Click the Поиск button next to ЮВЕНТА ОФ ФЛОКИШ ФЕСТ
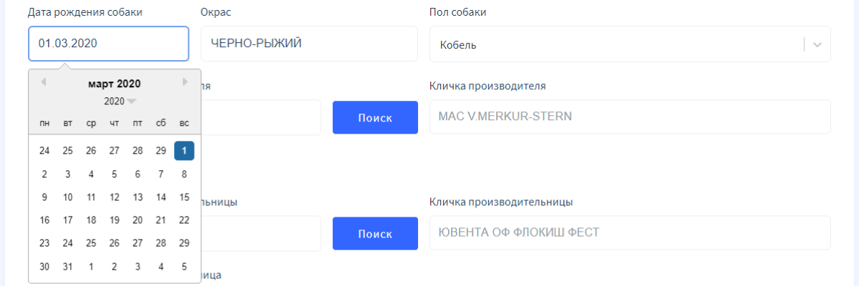 (375, 233)
